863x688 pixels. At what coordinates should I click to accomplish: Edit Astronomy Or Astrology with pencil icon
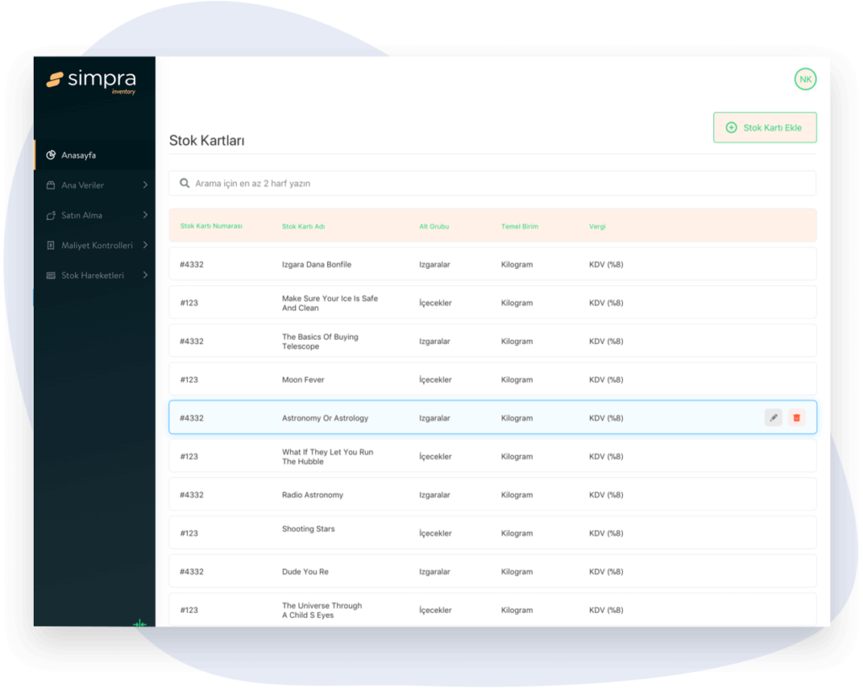[774, 417]
